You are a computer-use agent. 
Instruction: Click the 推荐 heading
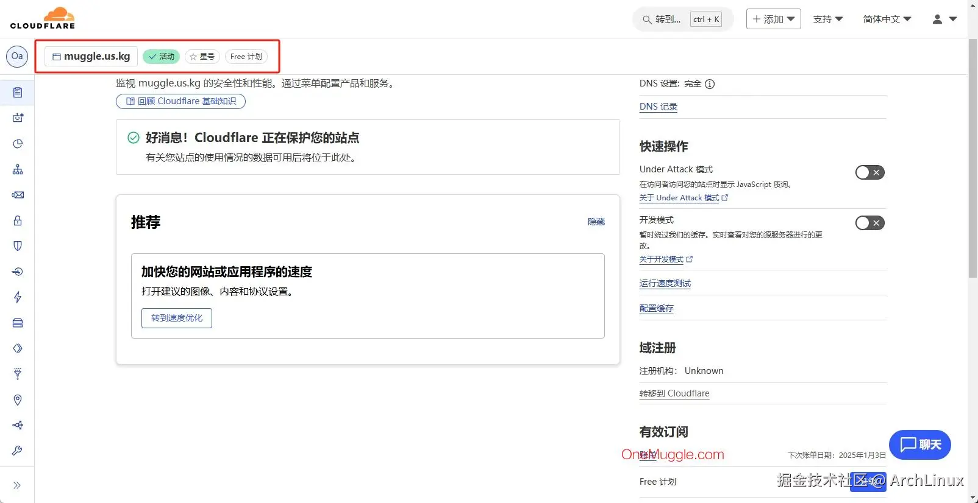click(x=146, y=222)
